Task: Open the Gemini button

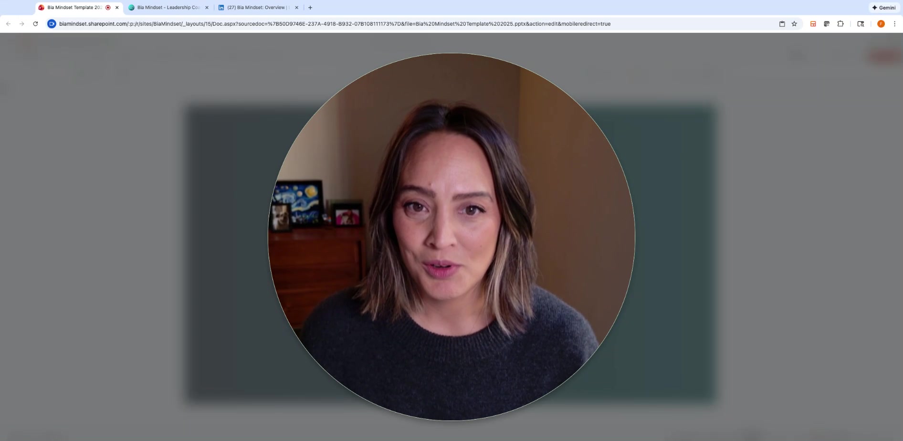Action: pyautogui.click(x=883, y=8)
